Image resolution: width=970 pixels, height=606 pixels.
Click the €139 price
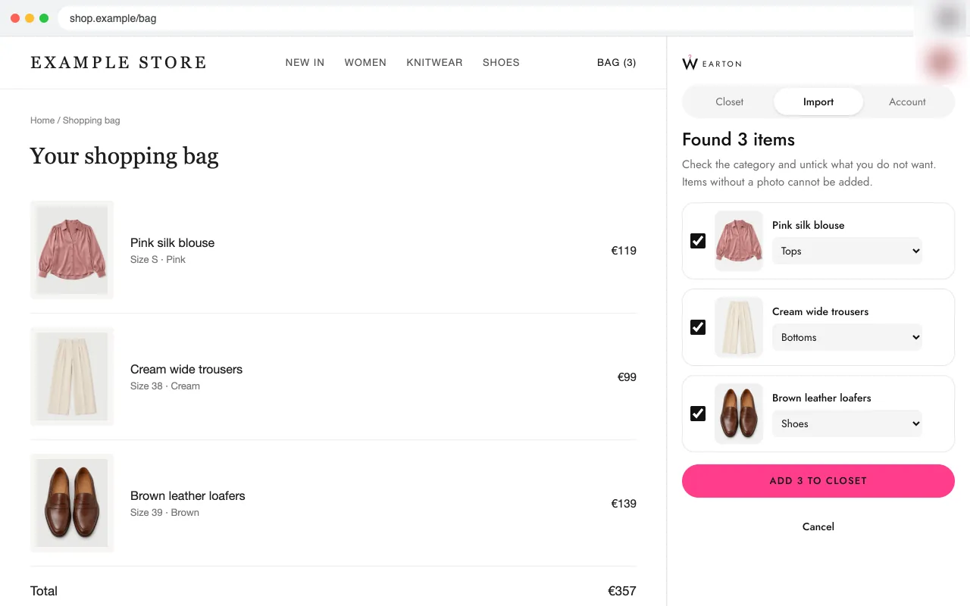coord(624,504)
